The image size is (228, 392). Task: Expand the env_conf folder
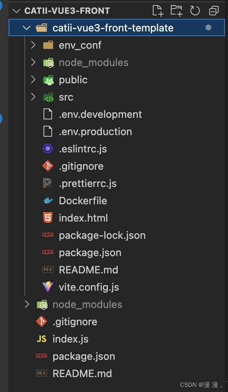tap(33, 45)
